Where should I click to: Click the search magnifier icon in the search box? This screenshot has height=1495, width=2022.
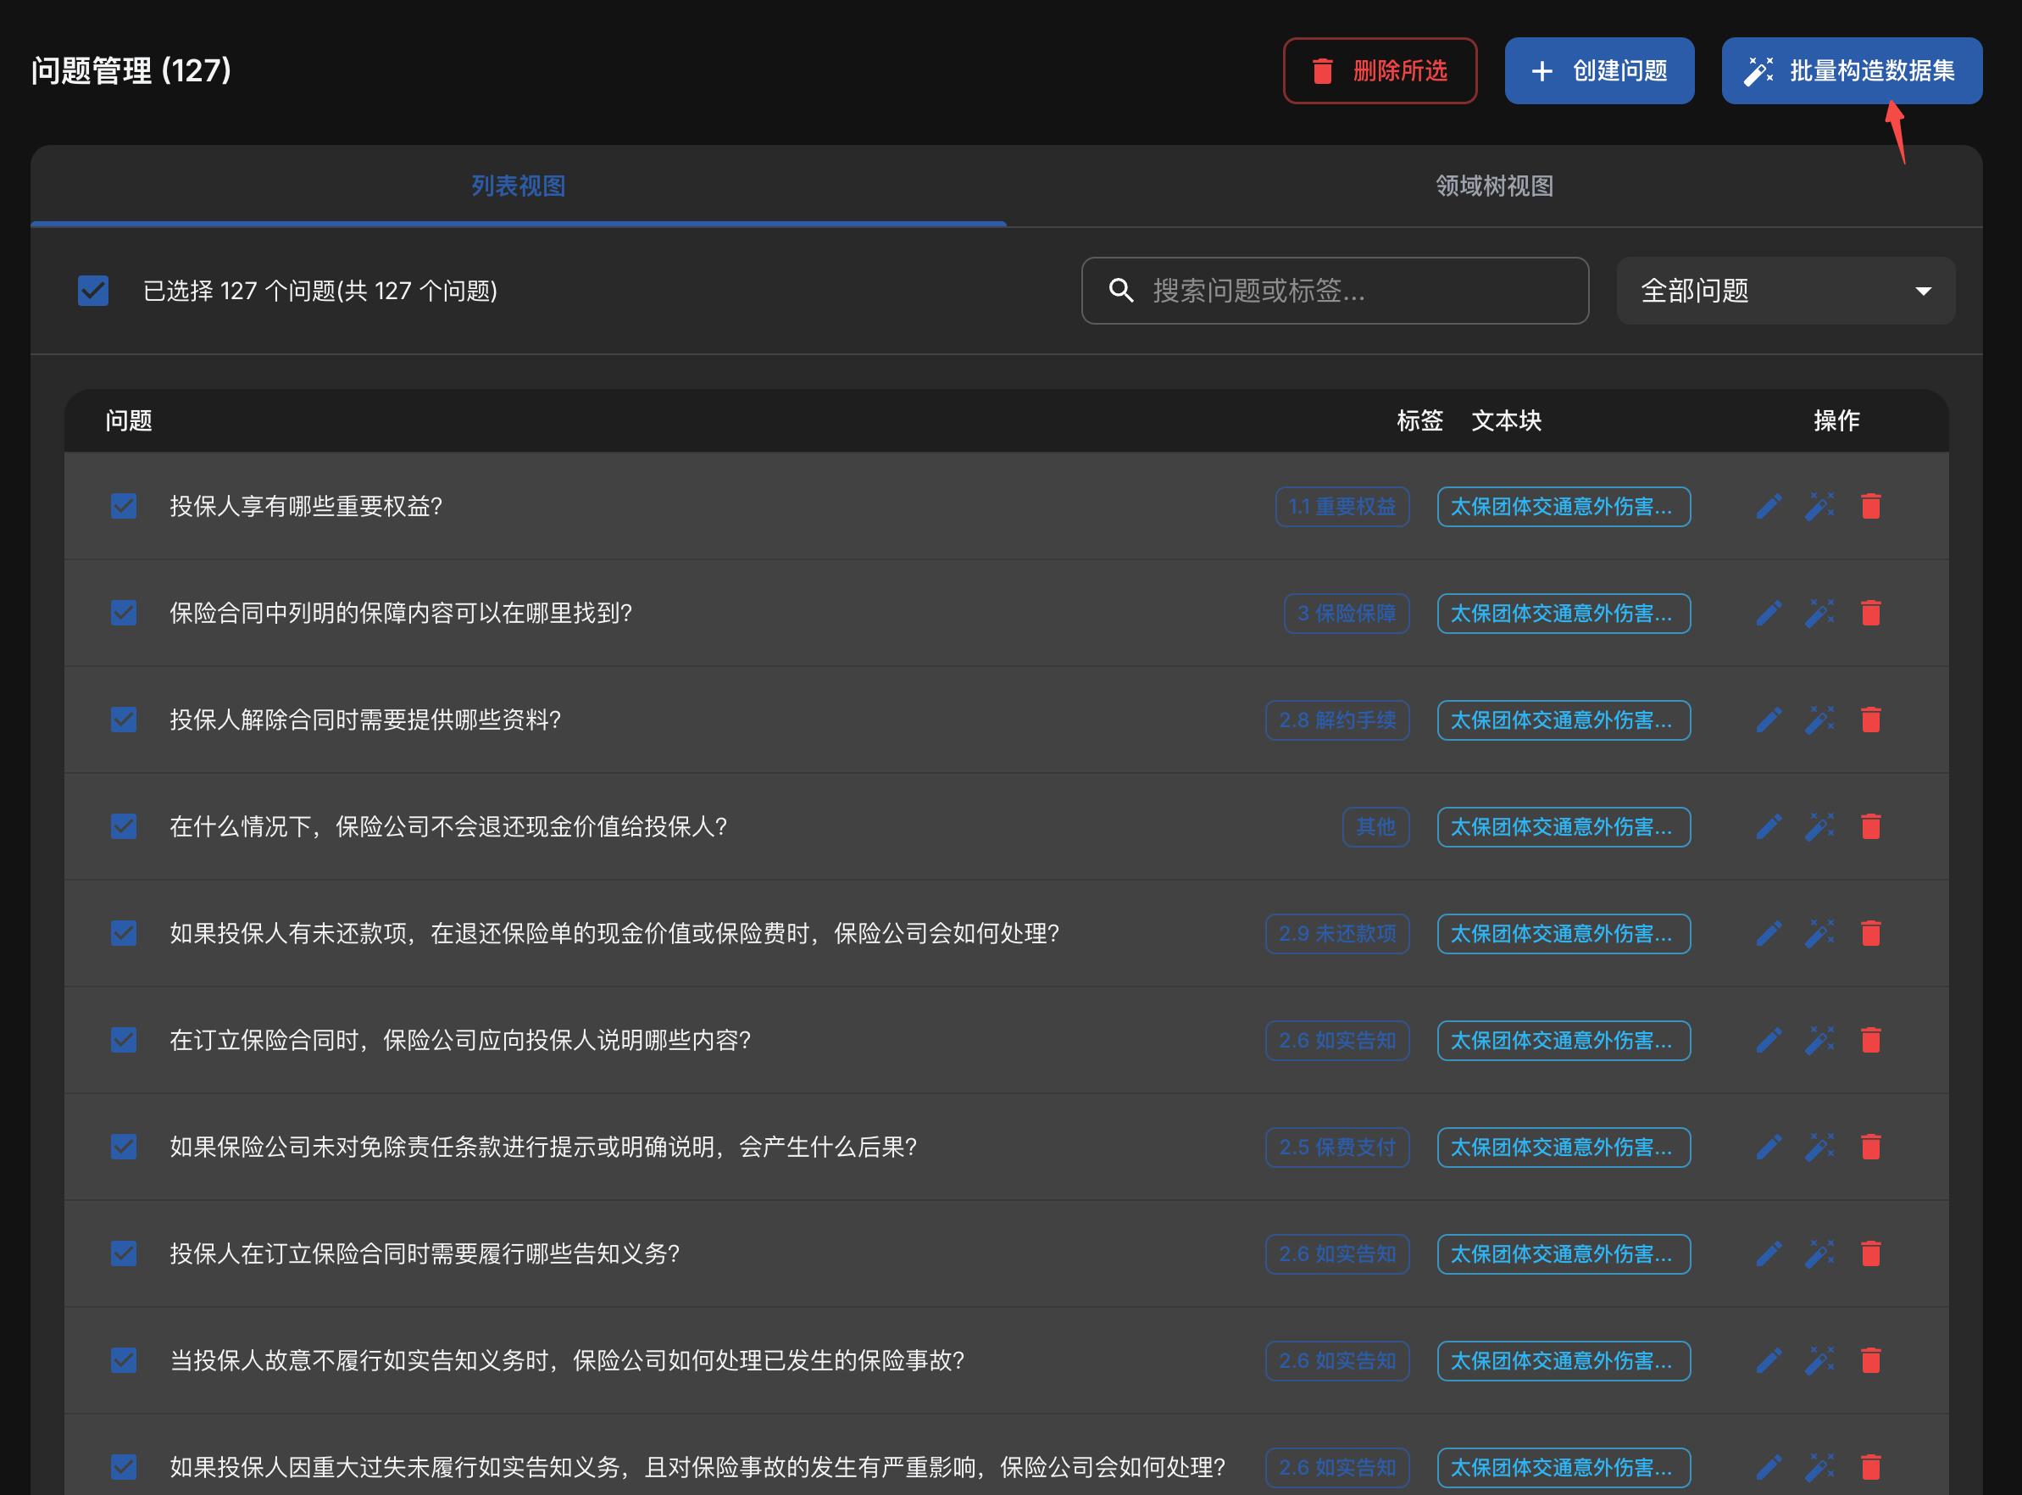1121,291
